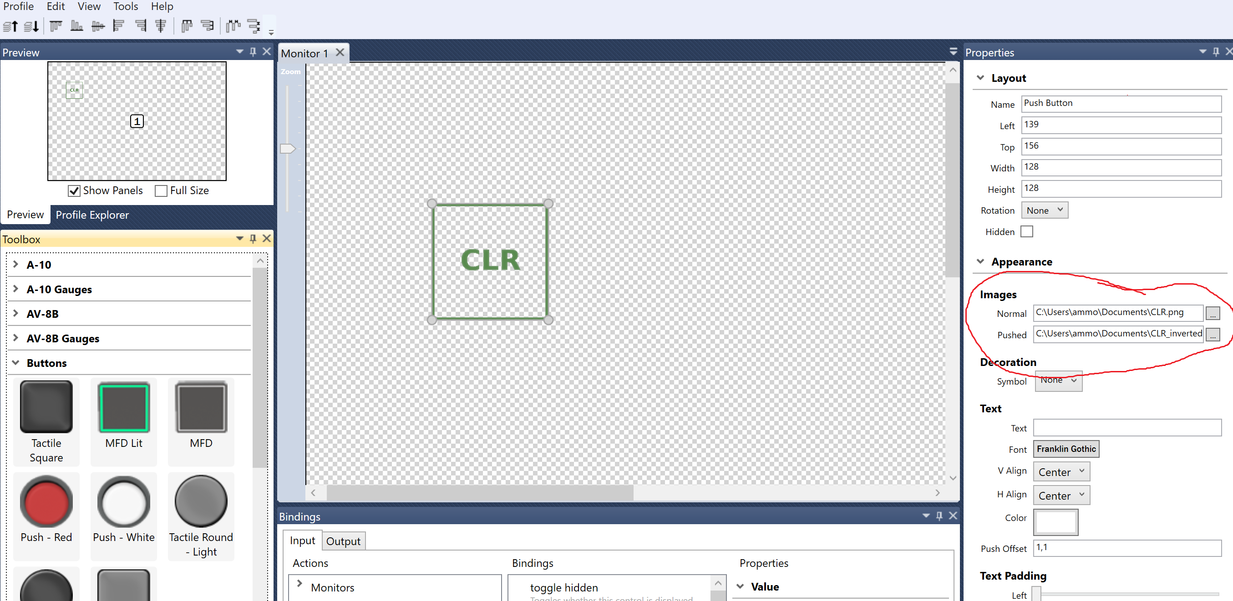The height and width of the screenshot is (601, 1233).
Task: Open the text Color swatch
Action: 1055,522
